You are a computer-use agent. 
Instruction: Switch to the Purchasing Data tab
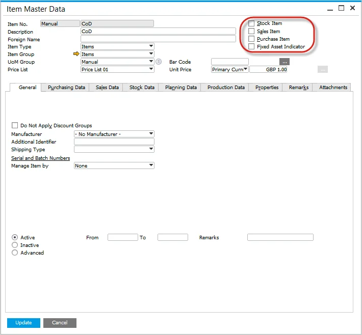(66, 88)
